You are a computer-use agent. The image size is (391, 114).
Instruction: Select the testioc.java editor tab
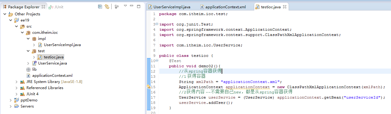268,7
